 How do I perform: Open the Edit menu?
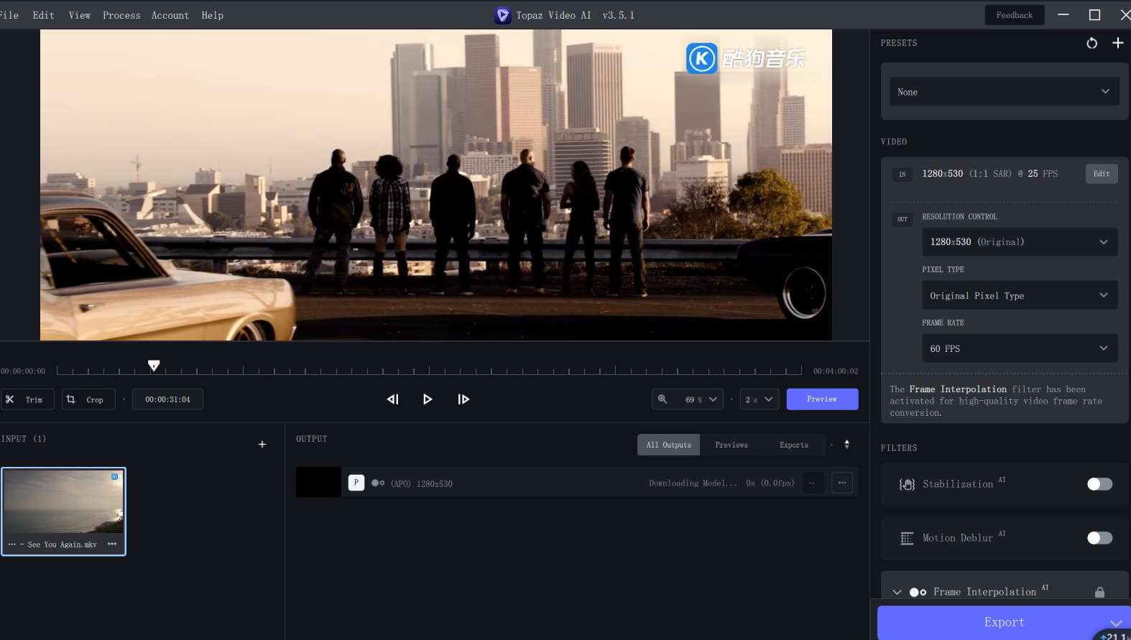point(43,15)
